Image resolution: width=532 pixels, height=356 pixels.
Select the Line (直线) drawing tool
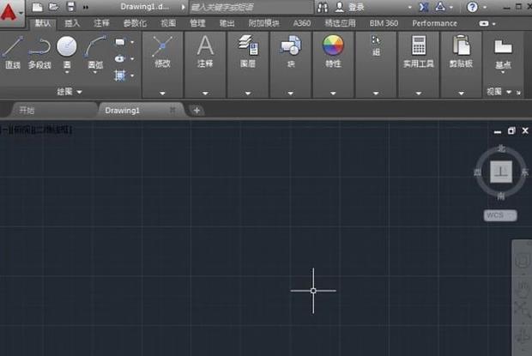pos(12,51)
